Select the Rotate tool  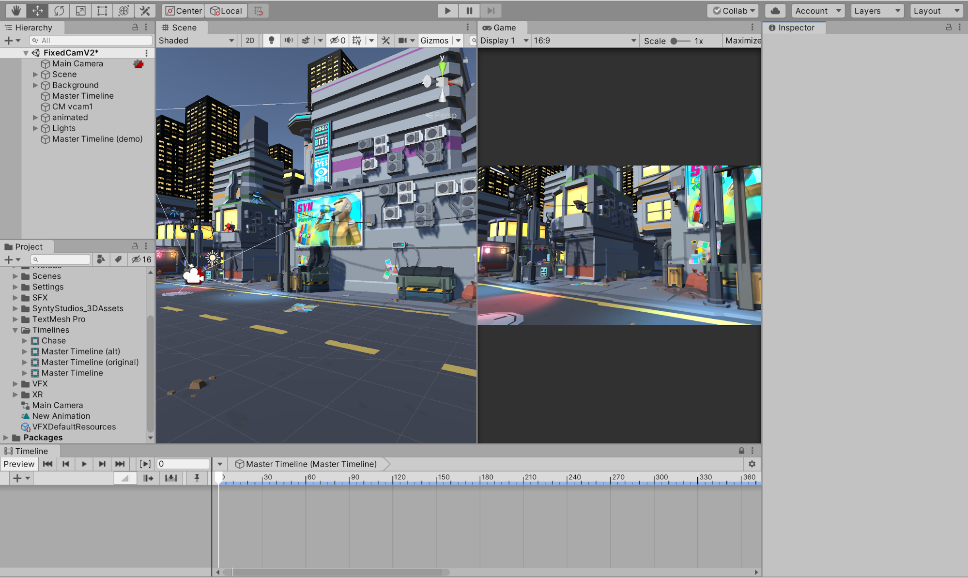point(59,11)
